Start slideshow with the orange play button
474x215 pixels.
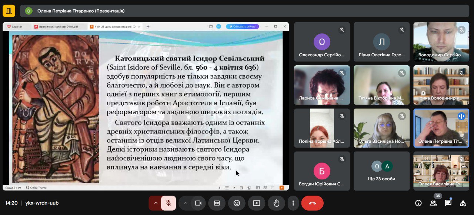[282, 188]
